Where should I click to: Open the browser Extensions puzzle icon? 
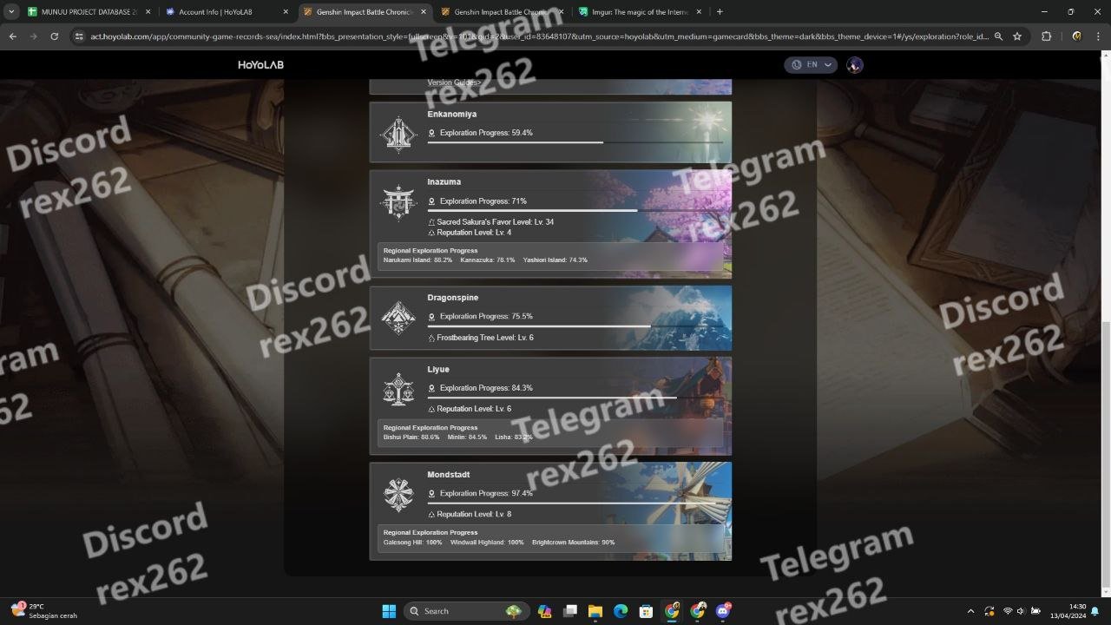1046,36
